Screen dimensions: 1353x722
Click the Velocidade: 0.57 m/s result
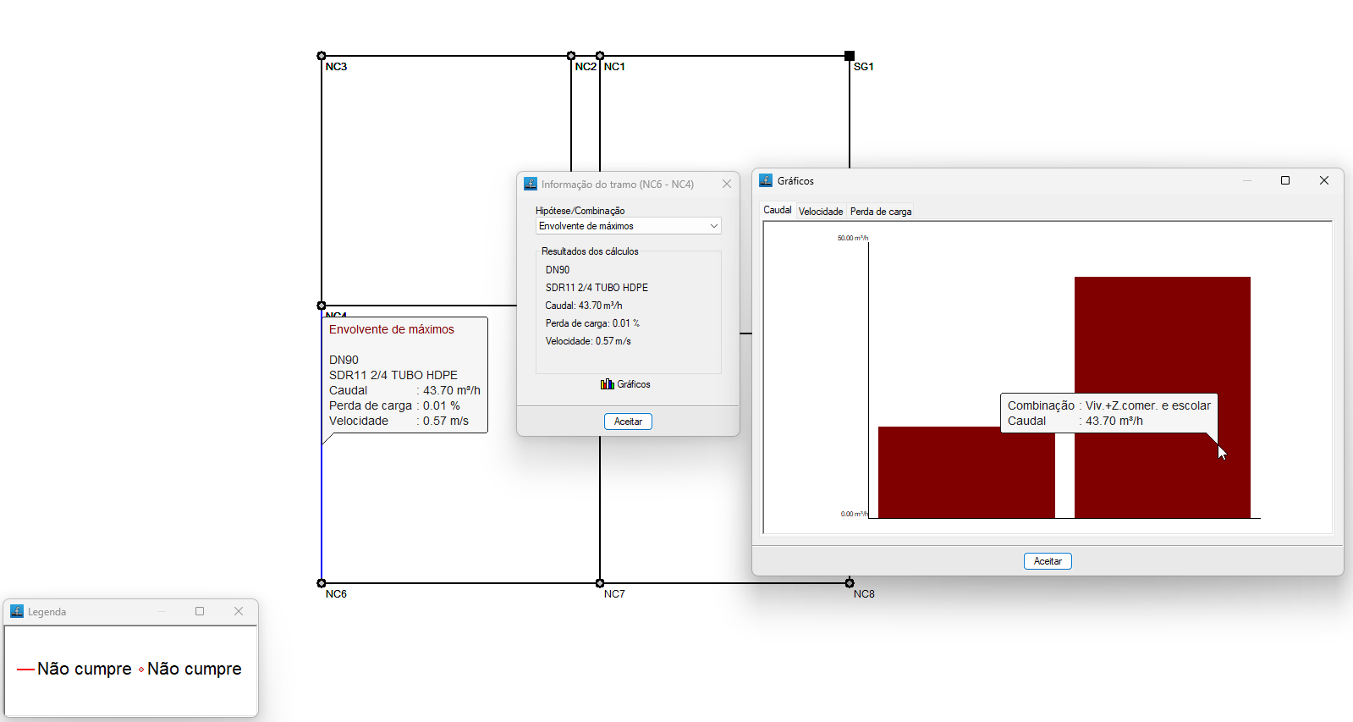click(588, 341)
